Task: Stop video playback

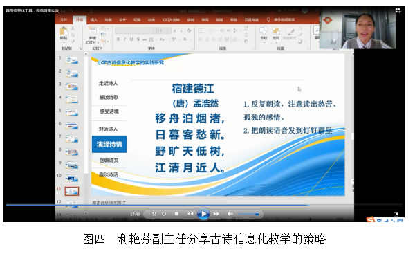Action: (176, 214)
